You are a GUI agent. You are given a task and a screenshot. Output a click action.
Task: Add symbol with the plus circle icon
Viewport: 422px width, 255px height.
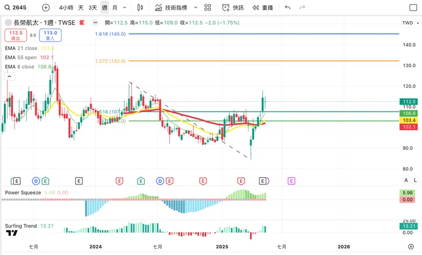(46, 7)
